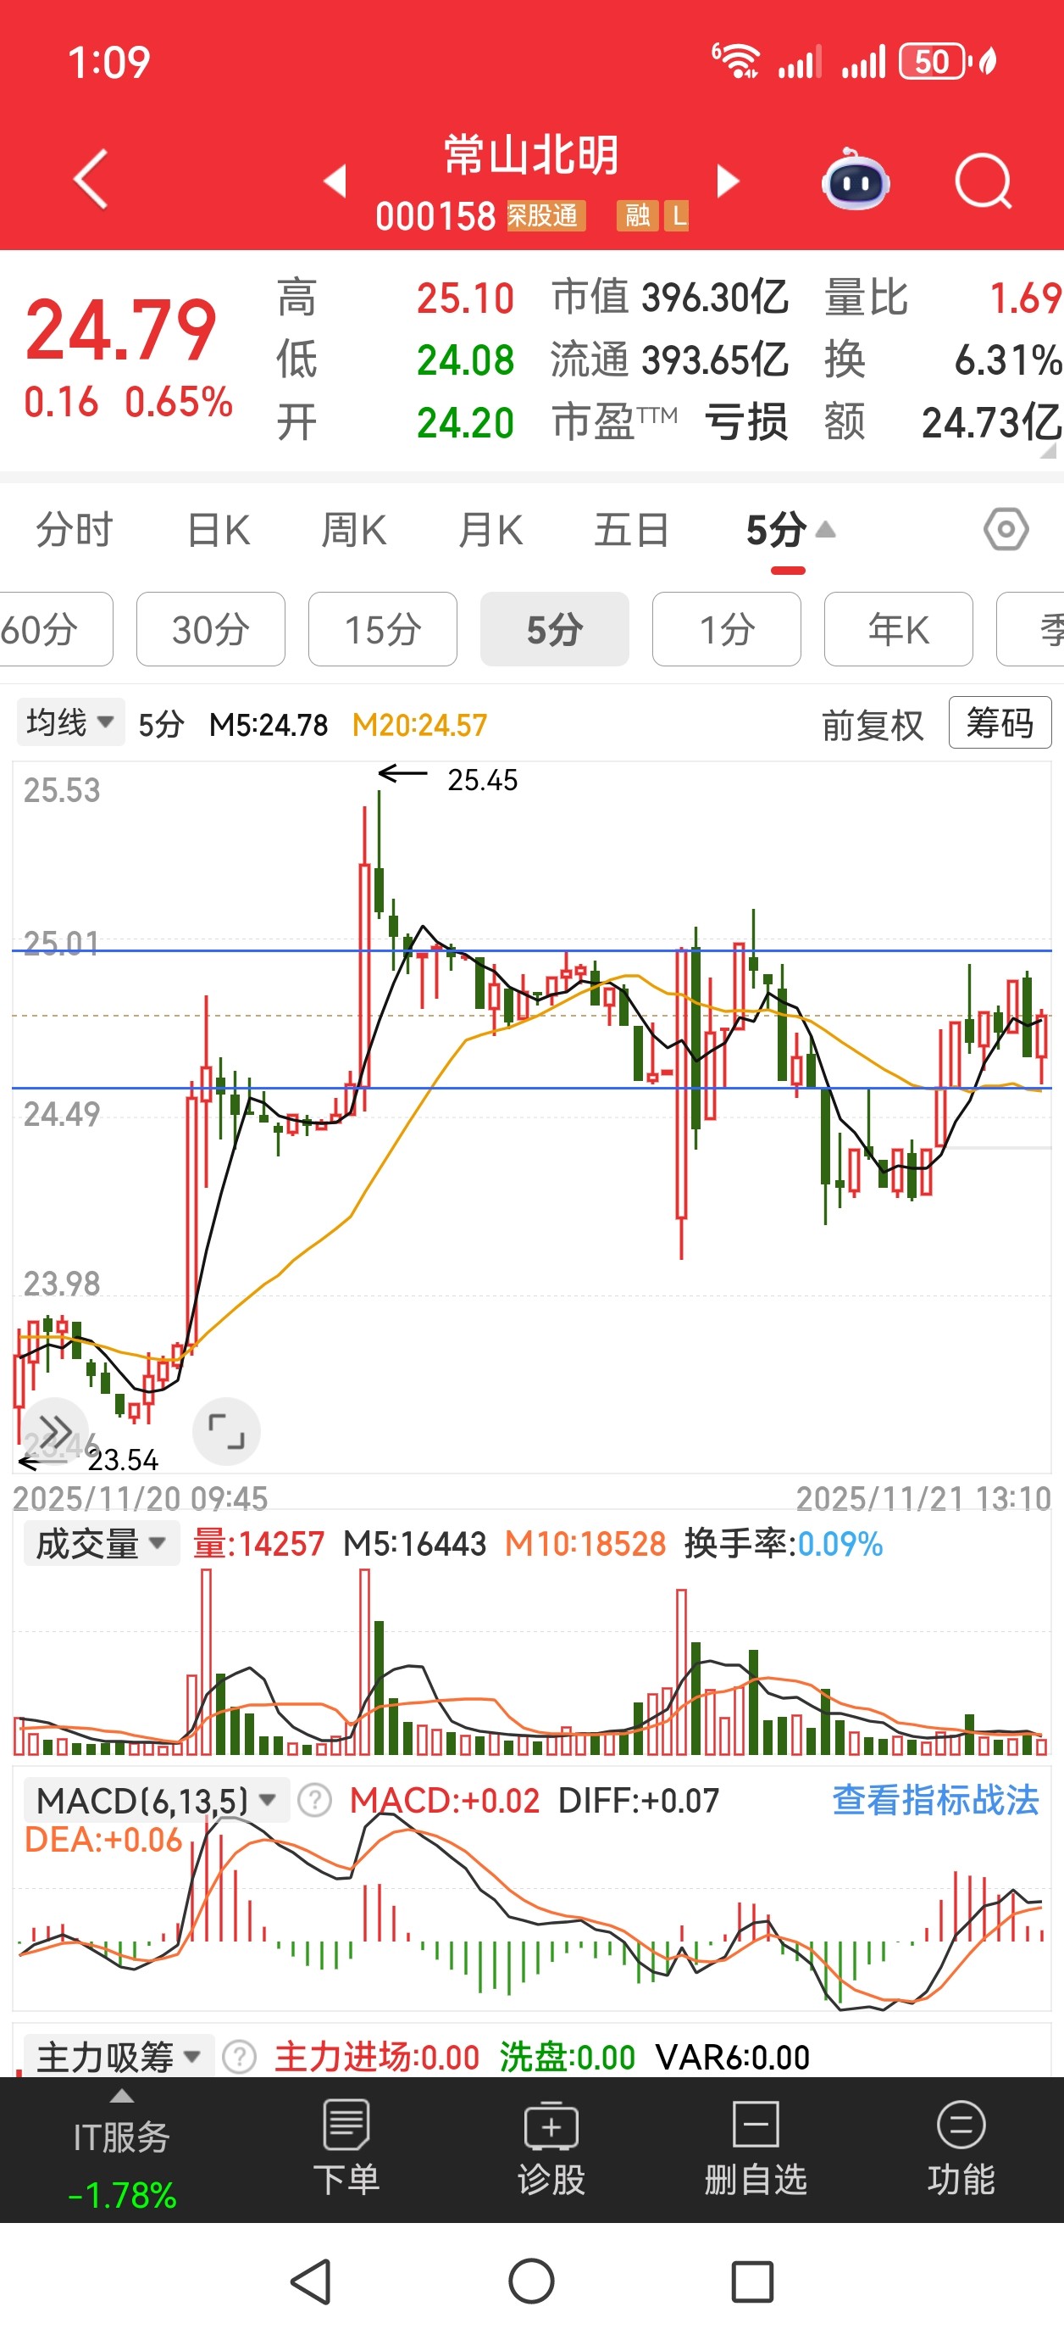Tap the double-chevron chart scroll icon
Viewport: 1064px width, 2340px height.
tap(54, 1432)
